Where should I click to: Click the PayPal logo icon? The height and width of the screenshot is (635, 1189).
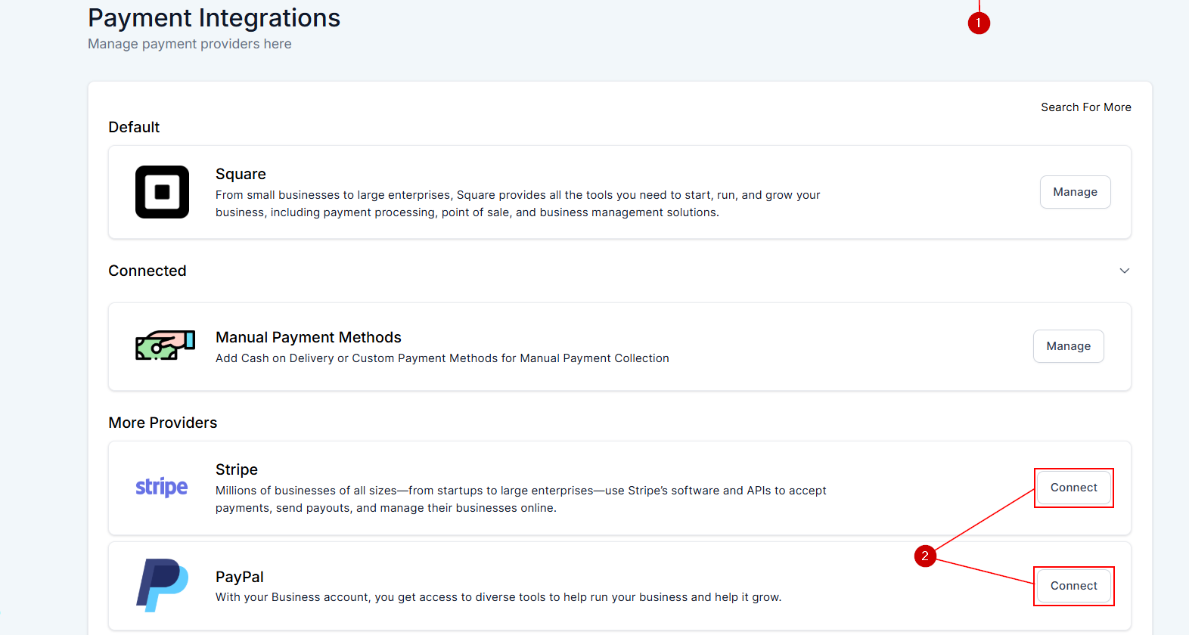pos(162,585)
